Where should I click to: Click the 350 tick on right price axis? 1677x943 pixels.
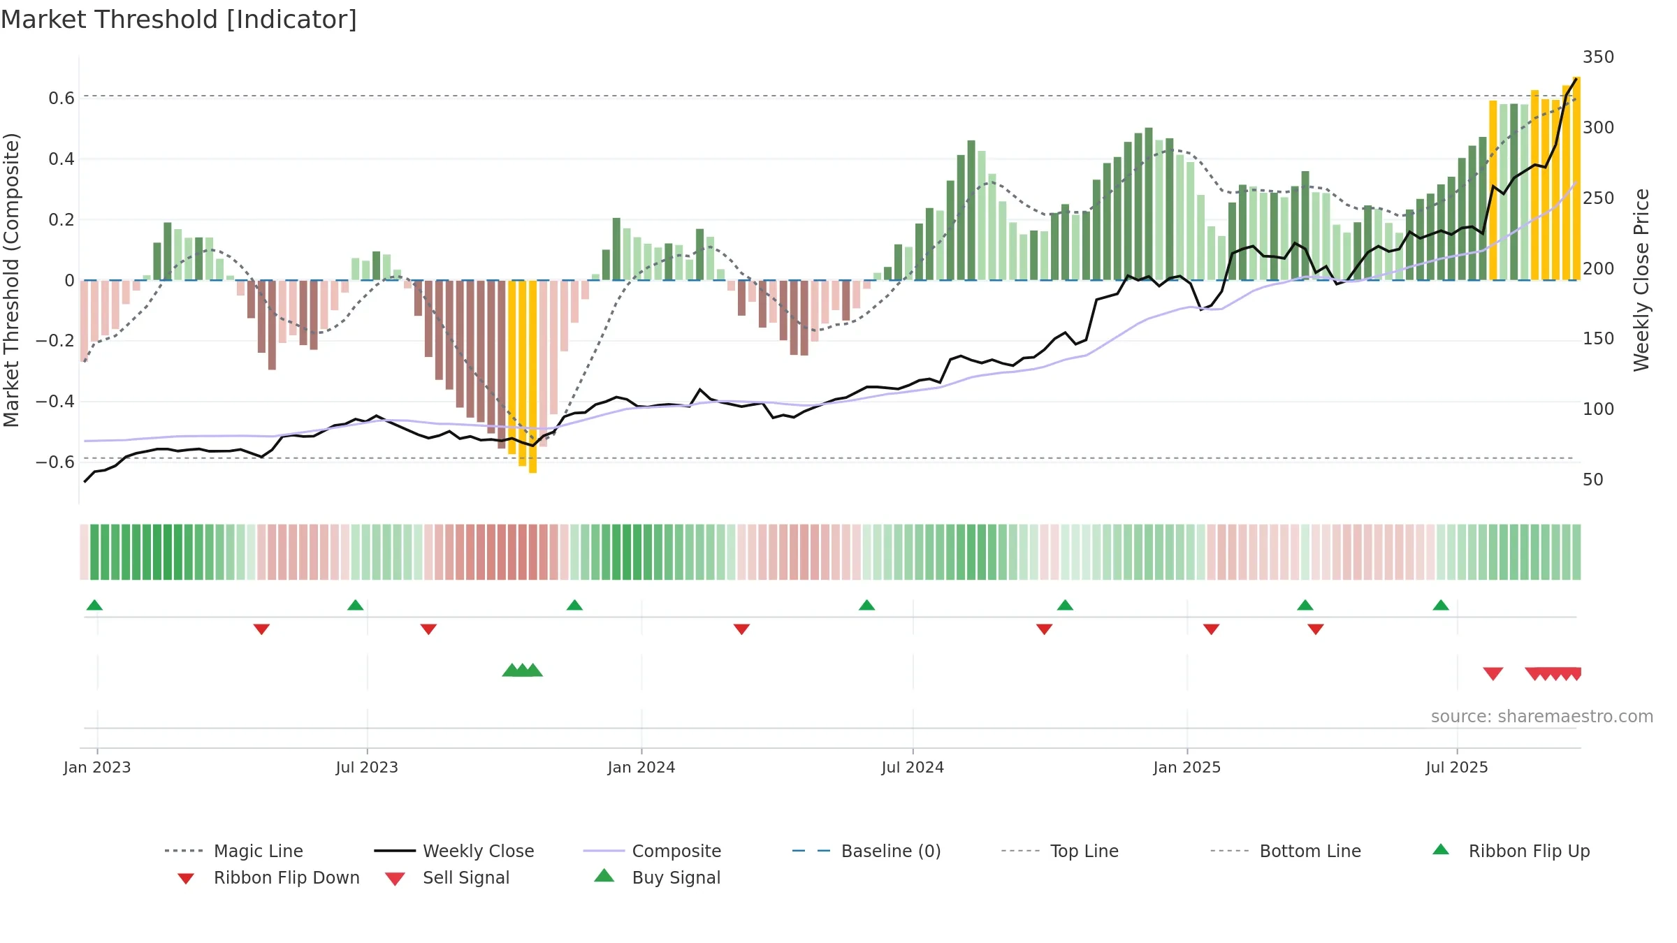(x=1599, y=57)
